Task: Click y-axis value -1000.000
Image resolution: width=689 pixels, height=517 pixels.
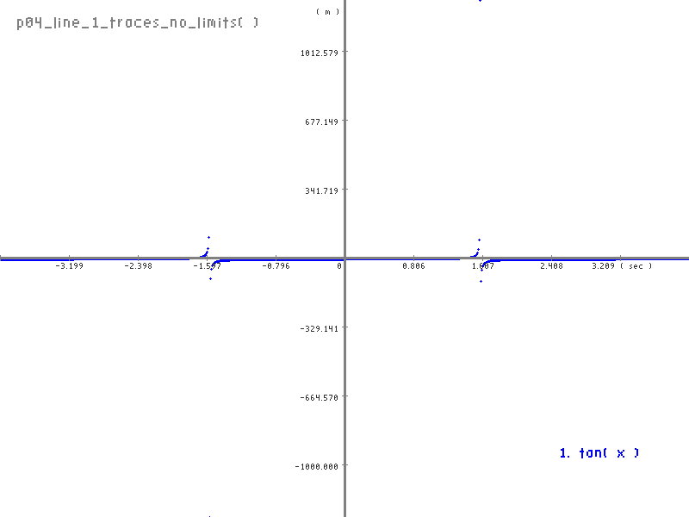Action: 316,467
